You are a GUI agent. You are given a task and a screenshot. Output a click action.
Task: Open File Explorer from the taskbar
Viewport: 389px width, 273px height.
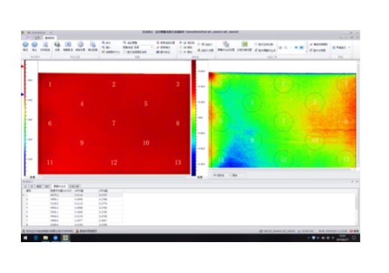[x=45, y=238]
